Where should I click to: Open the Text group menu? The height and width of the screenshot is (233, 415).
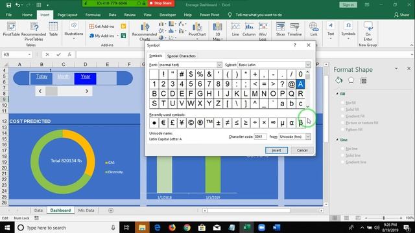tap(331, 30)
